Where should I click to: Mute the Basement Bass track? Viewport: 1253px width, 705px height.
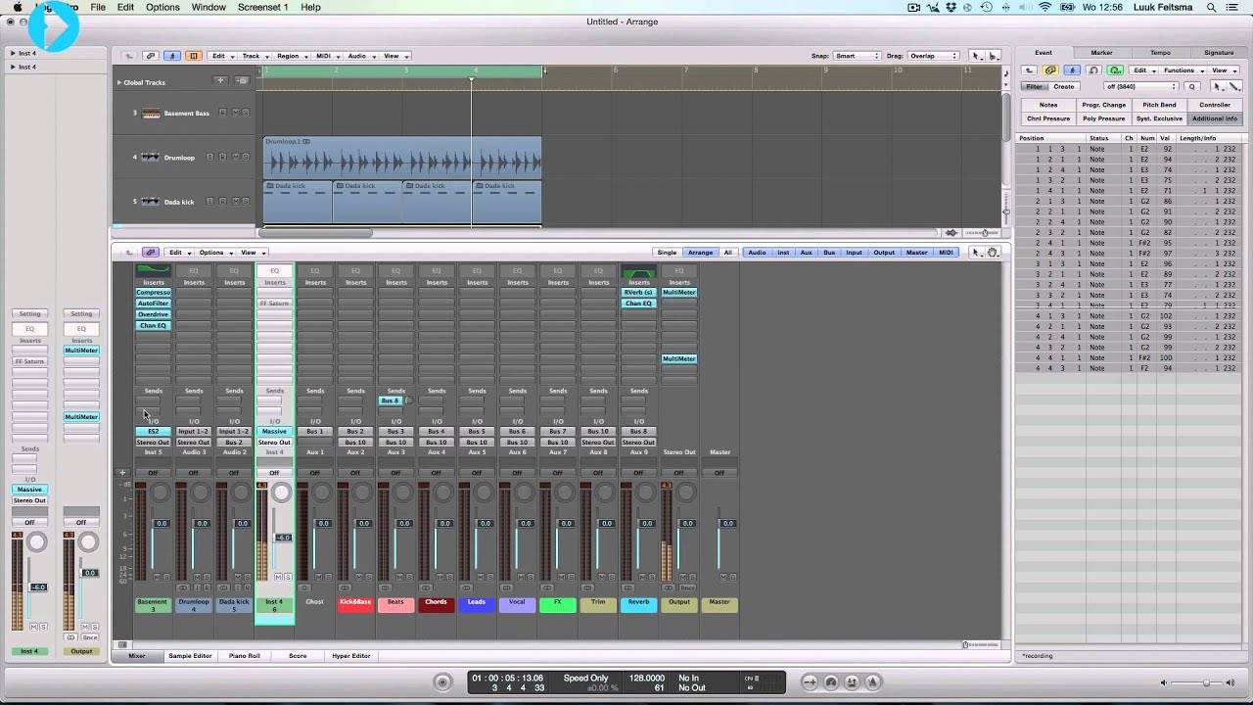click(x=234, y=113)
